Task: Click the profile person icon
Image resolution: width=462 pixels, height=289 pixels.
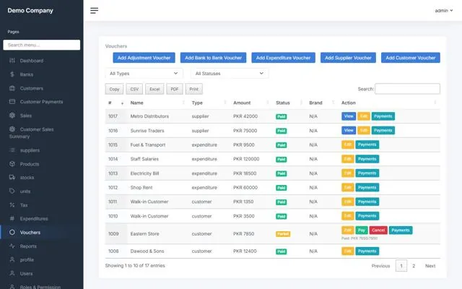Action: click(x=12, y=259)
